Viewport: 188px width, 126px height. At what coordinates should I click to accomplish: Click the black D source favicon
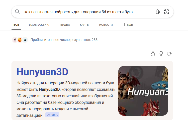point(25,40)
